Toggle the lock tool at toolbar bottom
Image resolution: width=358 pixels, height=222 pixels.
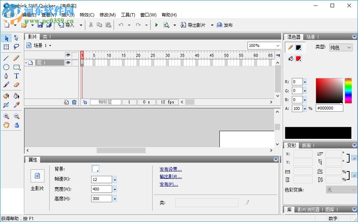16,125
